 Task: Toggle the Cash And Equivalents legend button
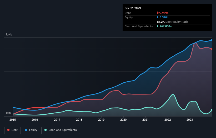pyautogui.click(x=61, y=130)
